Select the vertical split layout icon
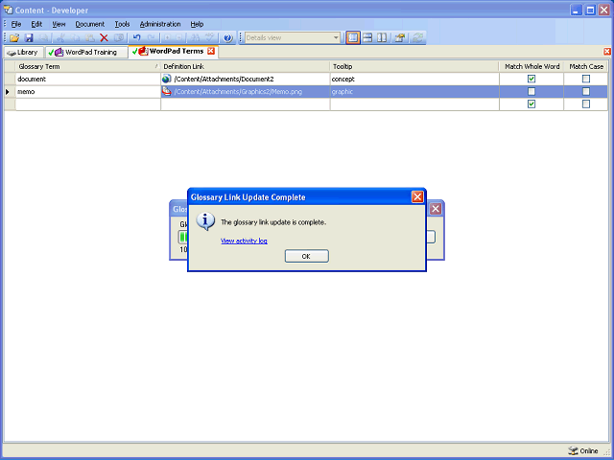 pos(382,38)
